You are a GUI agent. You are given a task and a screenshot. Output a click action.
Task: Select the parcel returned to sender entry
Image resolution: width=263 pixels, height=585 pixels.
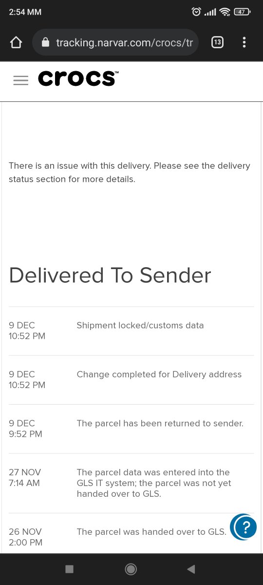tap(131, 429)
